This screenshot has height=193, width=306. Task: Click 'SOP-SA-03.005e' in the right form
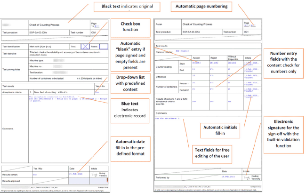(191, 32)
